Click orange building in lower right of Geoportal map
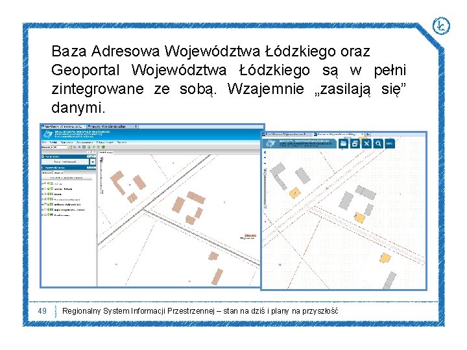This screenshot has width=467, height=350. tap(385, 258)
